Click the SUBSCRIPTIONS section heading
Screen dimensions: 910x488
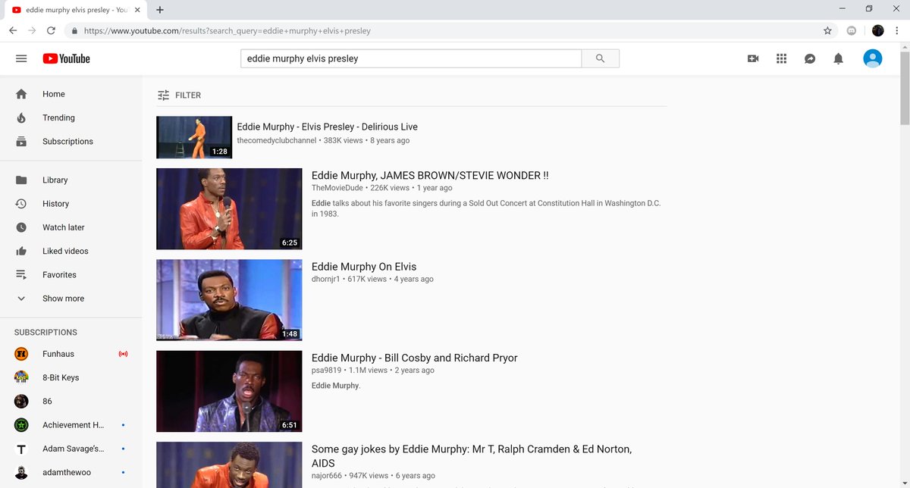point(45,332)
